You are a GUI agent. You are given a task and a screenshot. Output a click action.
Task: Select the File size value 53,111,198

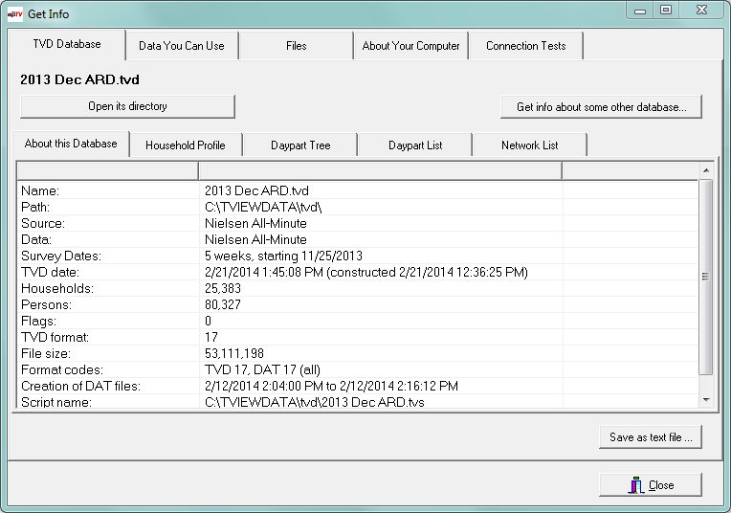pos(234,353)
